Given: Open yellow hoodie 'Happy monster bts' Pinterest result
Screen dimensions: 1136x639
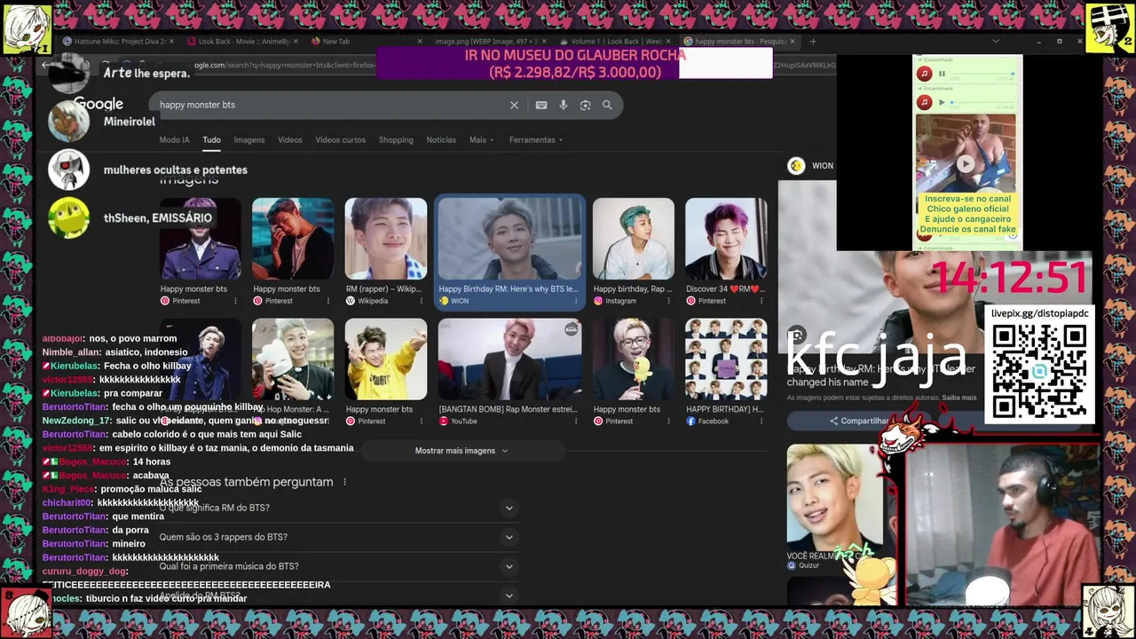Looking at the screenshot, I should (x=385, y=372).
